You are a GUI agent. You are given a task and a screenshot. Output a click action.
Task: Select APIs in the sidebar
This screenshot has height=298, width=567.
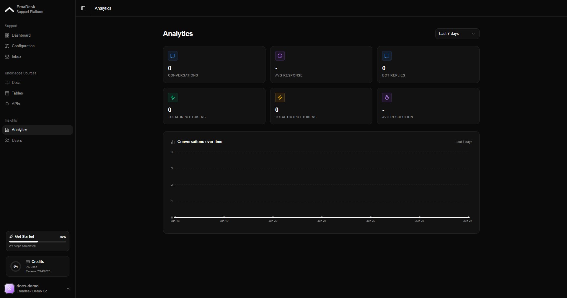[x=38, y=104]
